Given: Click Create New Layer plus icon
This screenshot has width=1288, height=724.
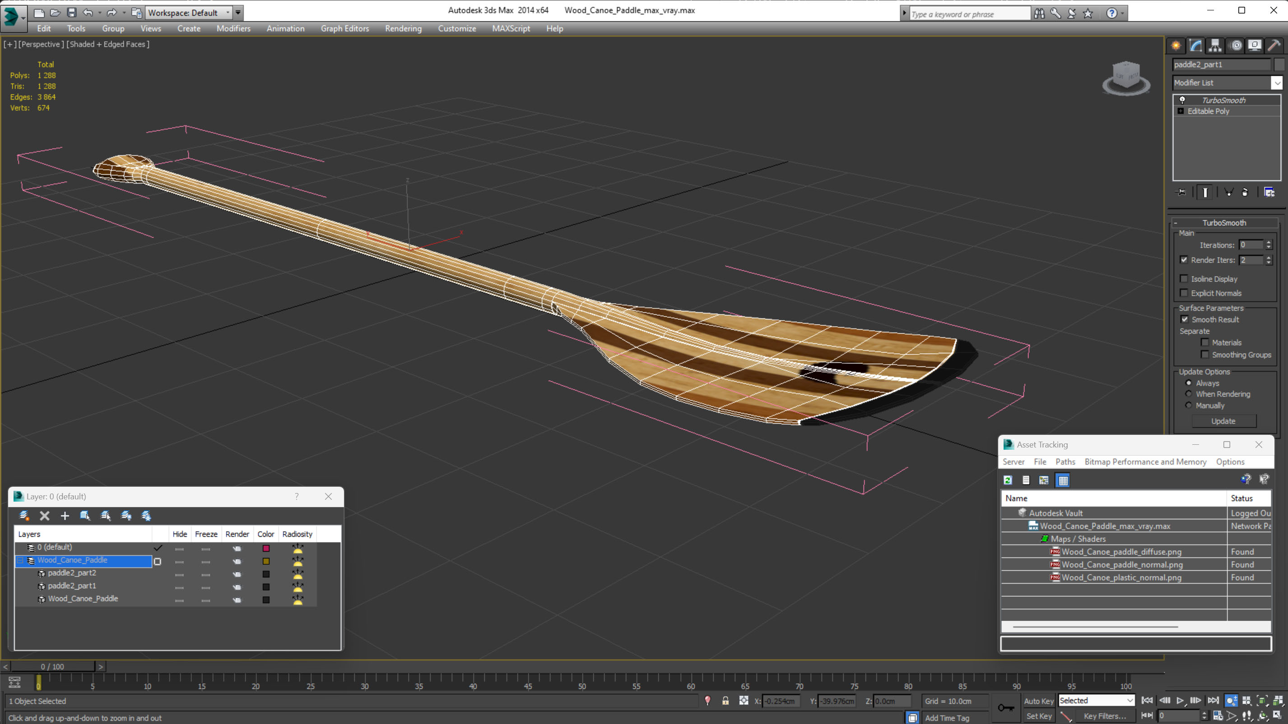Looking at the screenshot, I should 65,516.
